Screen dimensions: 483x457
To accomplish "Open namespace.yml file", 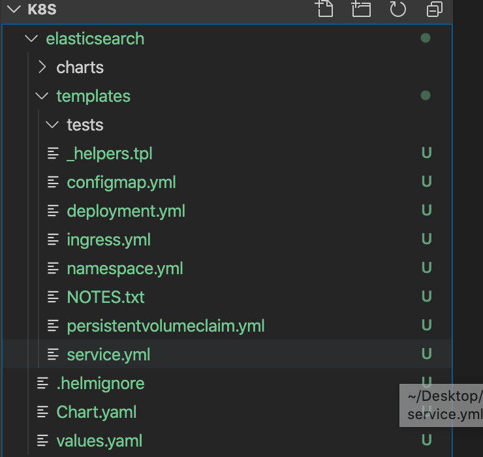I will click(125, 268).
